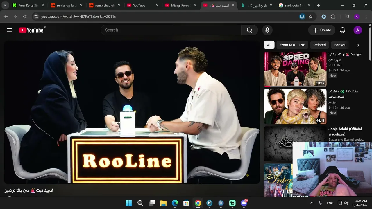Viewport: 372px width, 209px height.
Task: Click the YouTube search input field
Action: 171,30
